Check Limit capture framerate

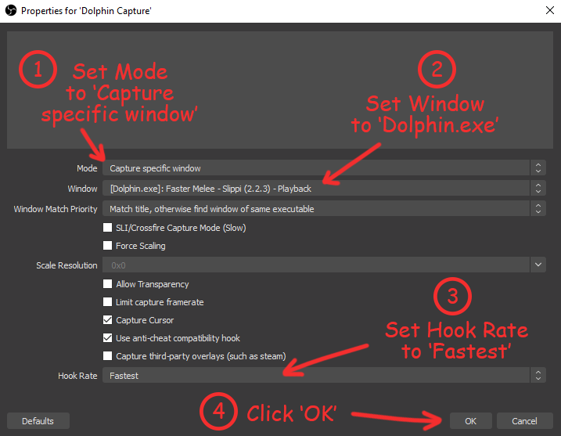pos(107,302)
